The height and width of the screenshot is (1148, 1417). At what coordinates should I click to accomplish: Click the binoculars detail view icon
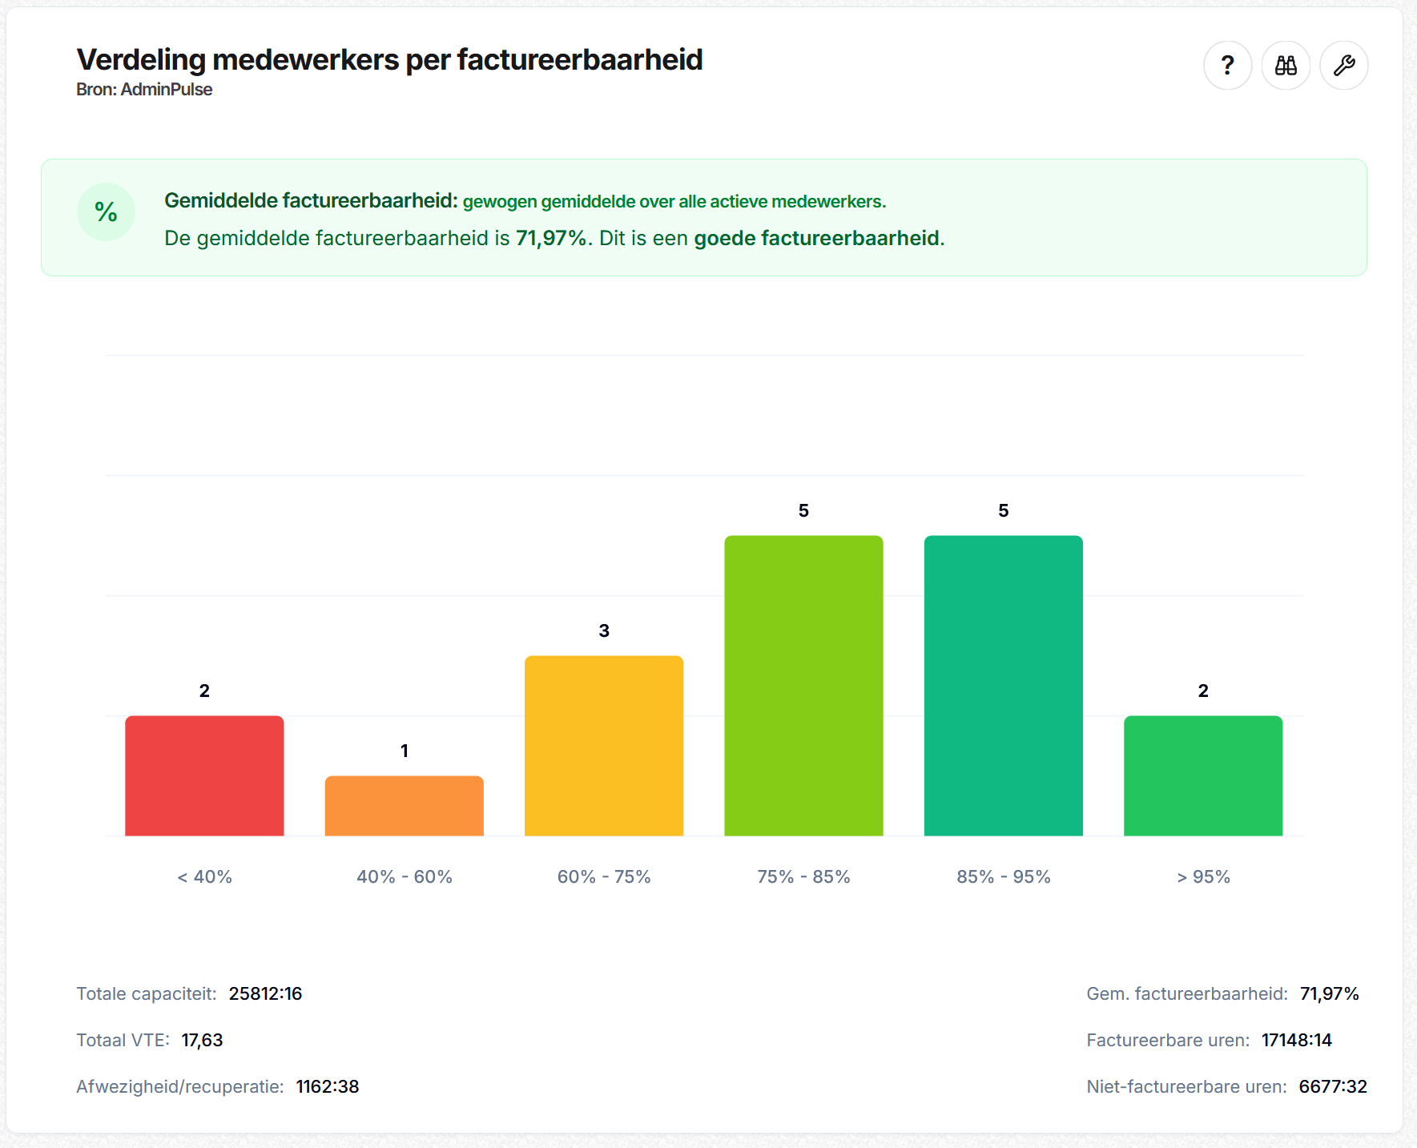[1286, 66]
